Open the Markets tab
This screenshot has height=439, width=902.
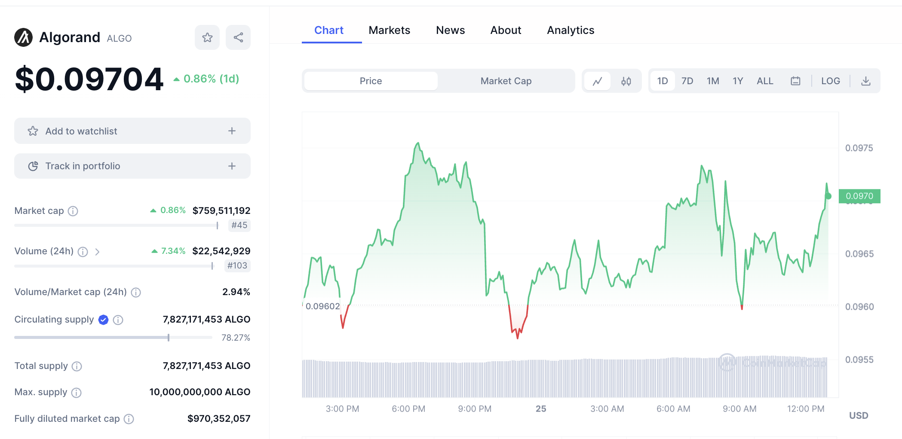(x=389, y=30)
